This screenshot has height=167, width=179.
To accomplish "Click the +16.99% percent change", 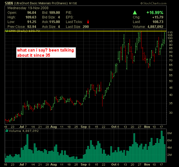I will (155, 12).
